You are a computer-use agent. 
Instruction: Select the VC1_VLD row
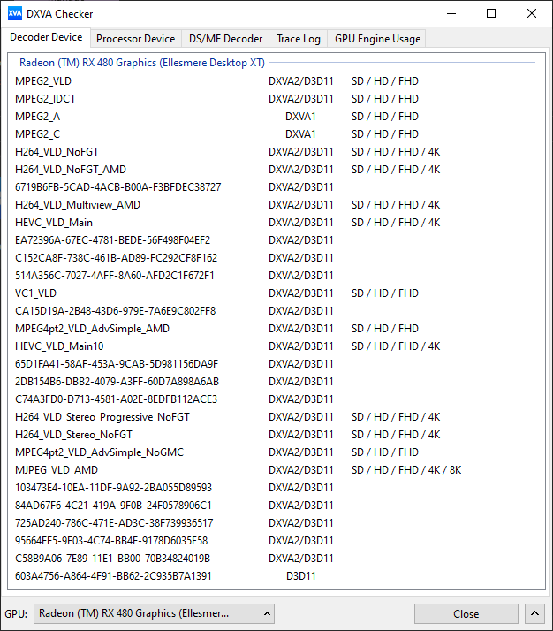click(276, 293)
